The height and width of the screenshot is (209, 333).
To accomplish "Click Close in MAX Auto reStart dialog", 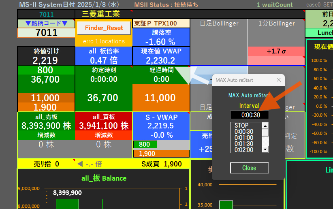I will tap(249, 168).
